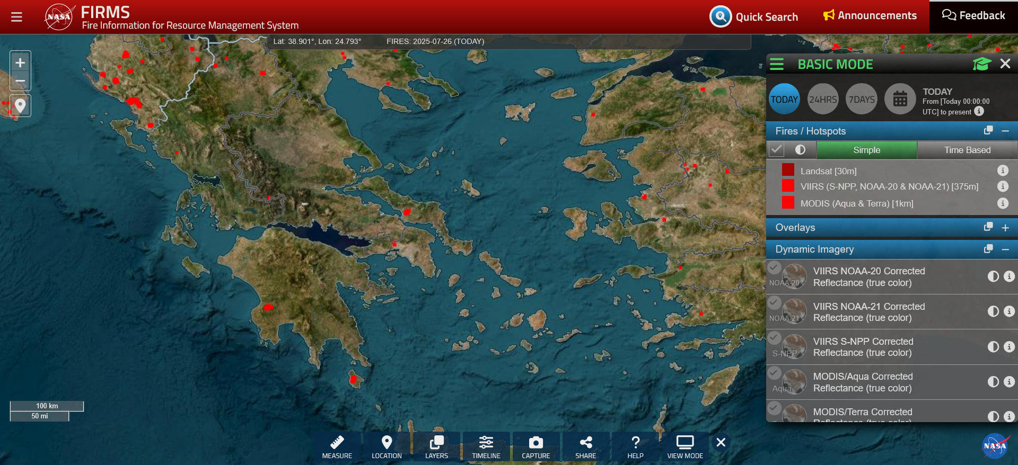Open the Announcements link

870,16
